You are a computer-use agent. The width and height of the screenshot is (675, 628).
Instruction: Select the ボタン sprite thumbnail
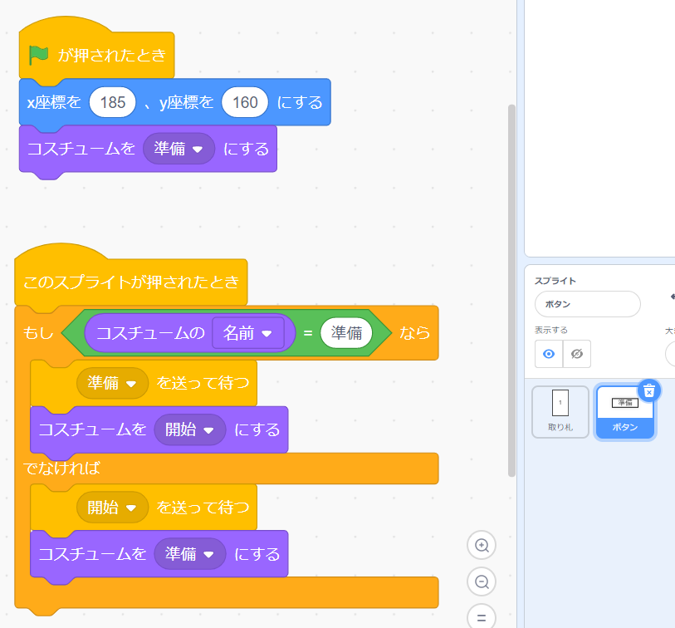tap(625, 412)
